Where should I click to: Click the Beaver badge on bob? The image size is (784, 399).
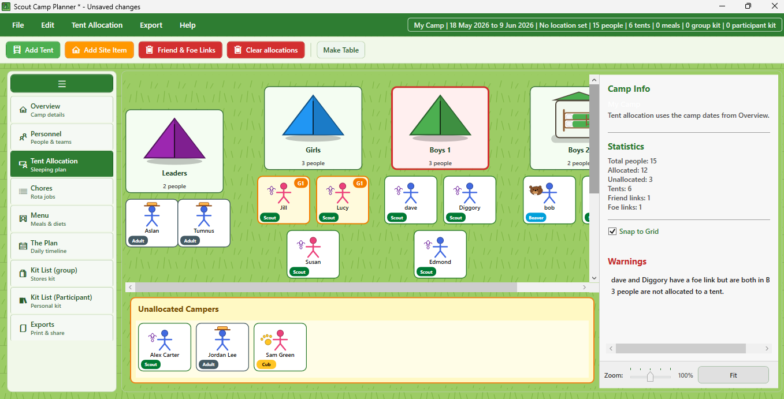pyautogui.click(x=536, y=218)
